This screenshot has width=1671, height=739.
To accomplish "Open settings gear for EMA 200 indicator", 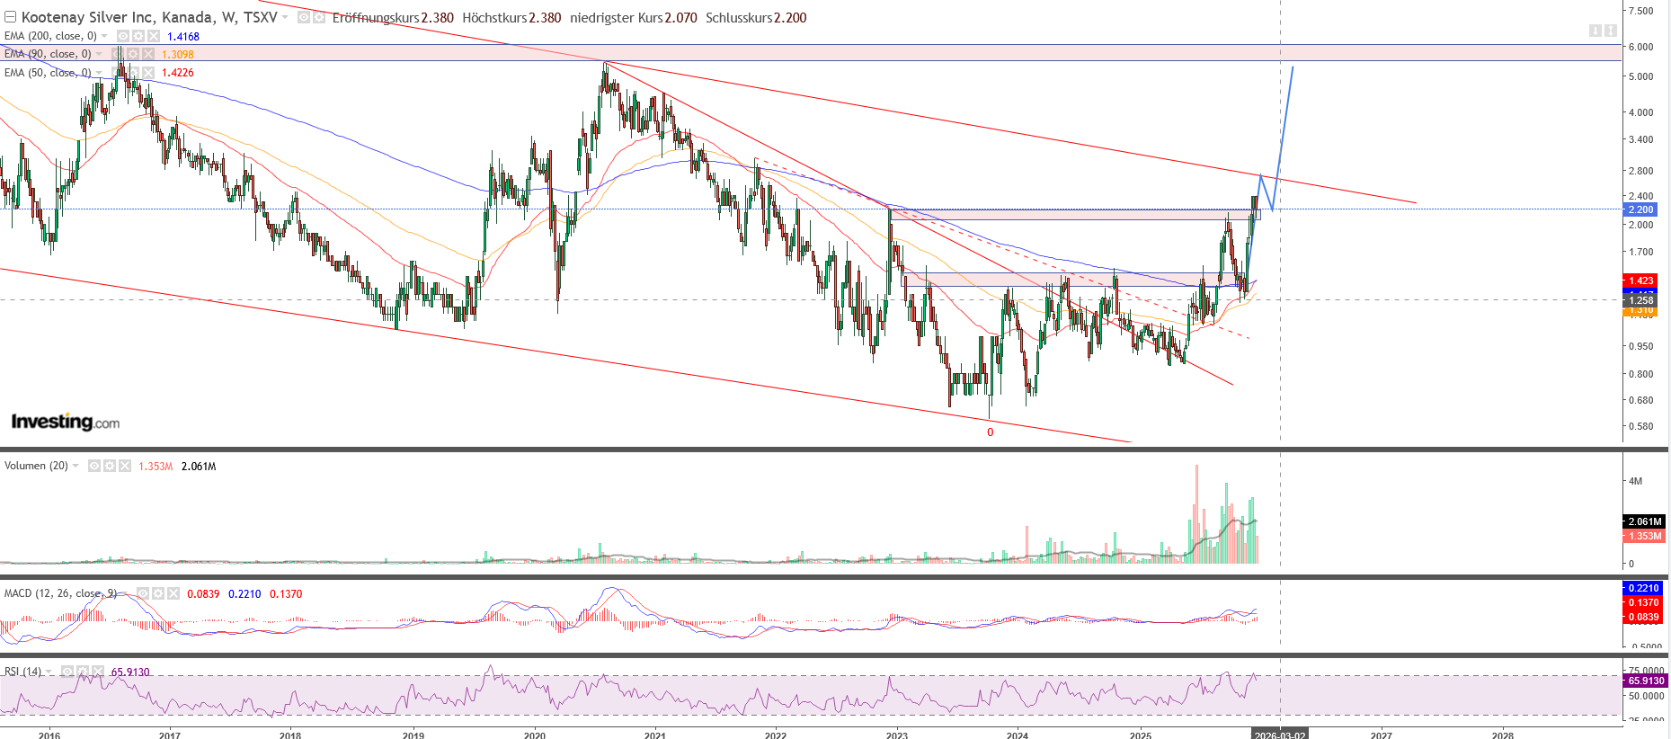I will pos(138,36).
